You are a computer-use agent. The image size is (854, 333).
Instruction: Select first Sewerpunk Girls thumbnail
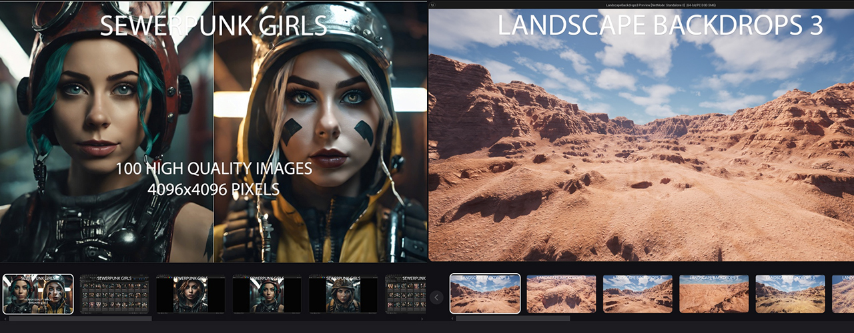click(x=38, y=294)
